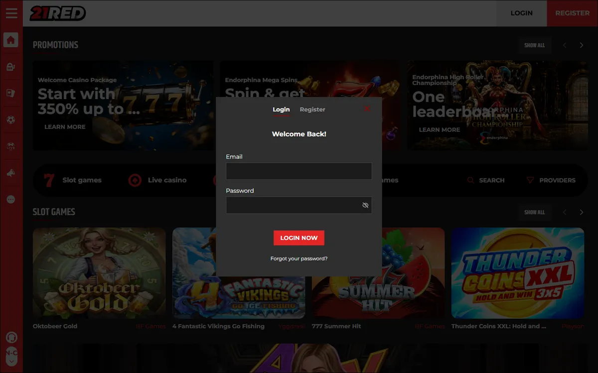Switch to the Register tab in dialog
Screen dimensions: 598x373
312,109
